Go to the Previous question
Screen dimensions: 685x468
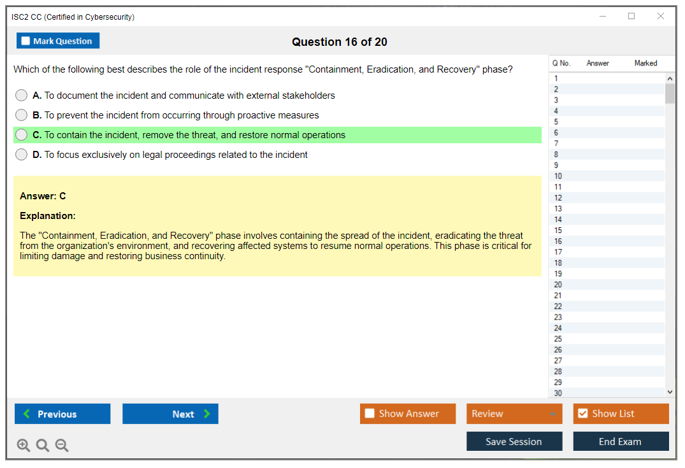pyautogui.click(x=62, y=414)
